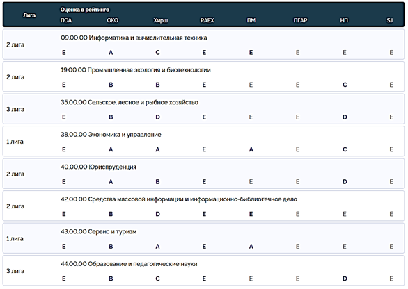
Task: Click НП grade D in Сельское хозяйство row
Action: [345, 117]
